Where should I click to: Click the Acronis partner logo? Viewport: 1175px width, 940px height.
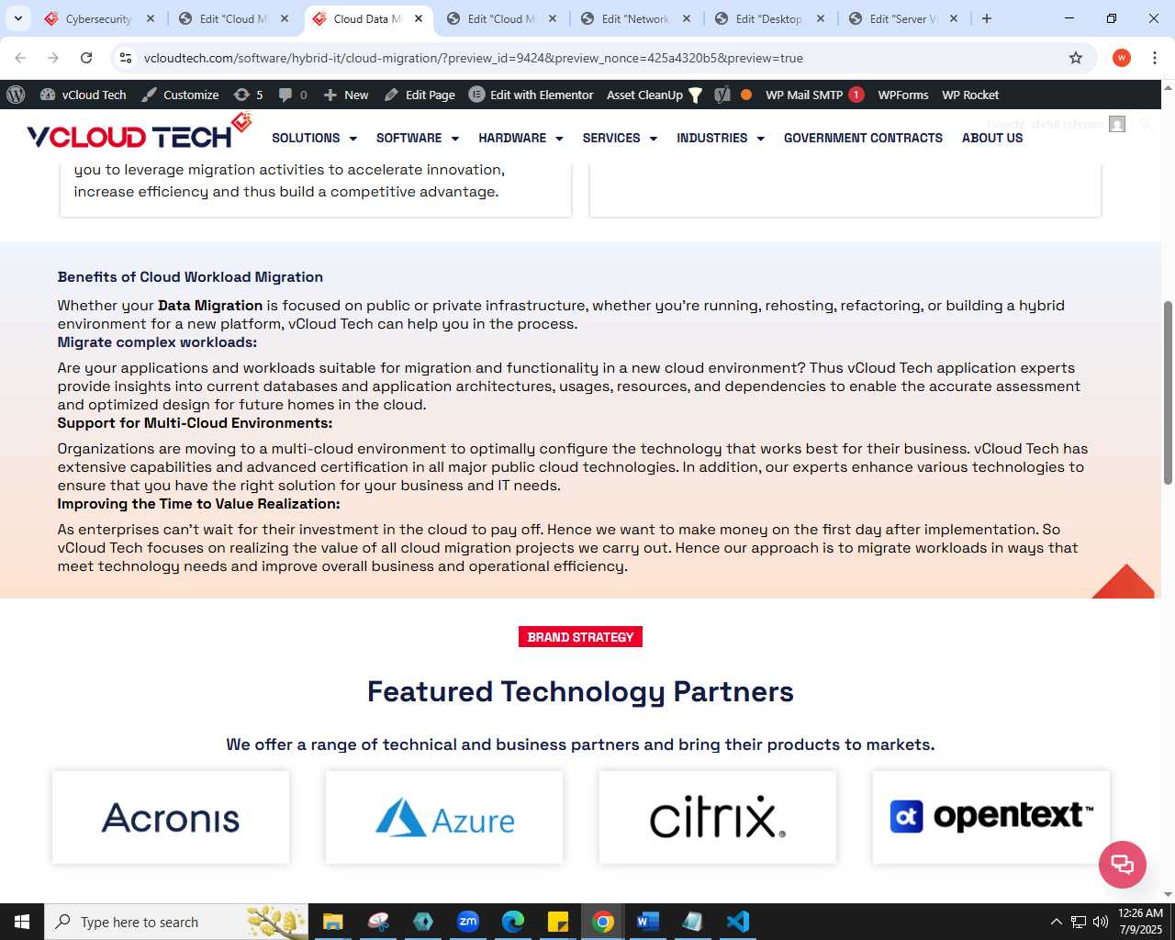click(171, 817)
